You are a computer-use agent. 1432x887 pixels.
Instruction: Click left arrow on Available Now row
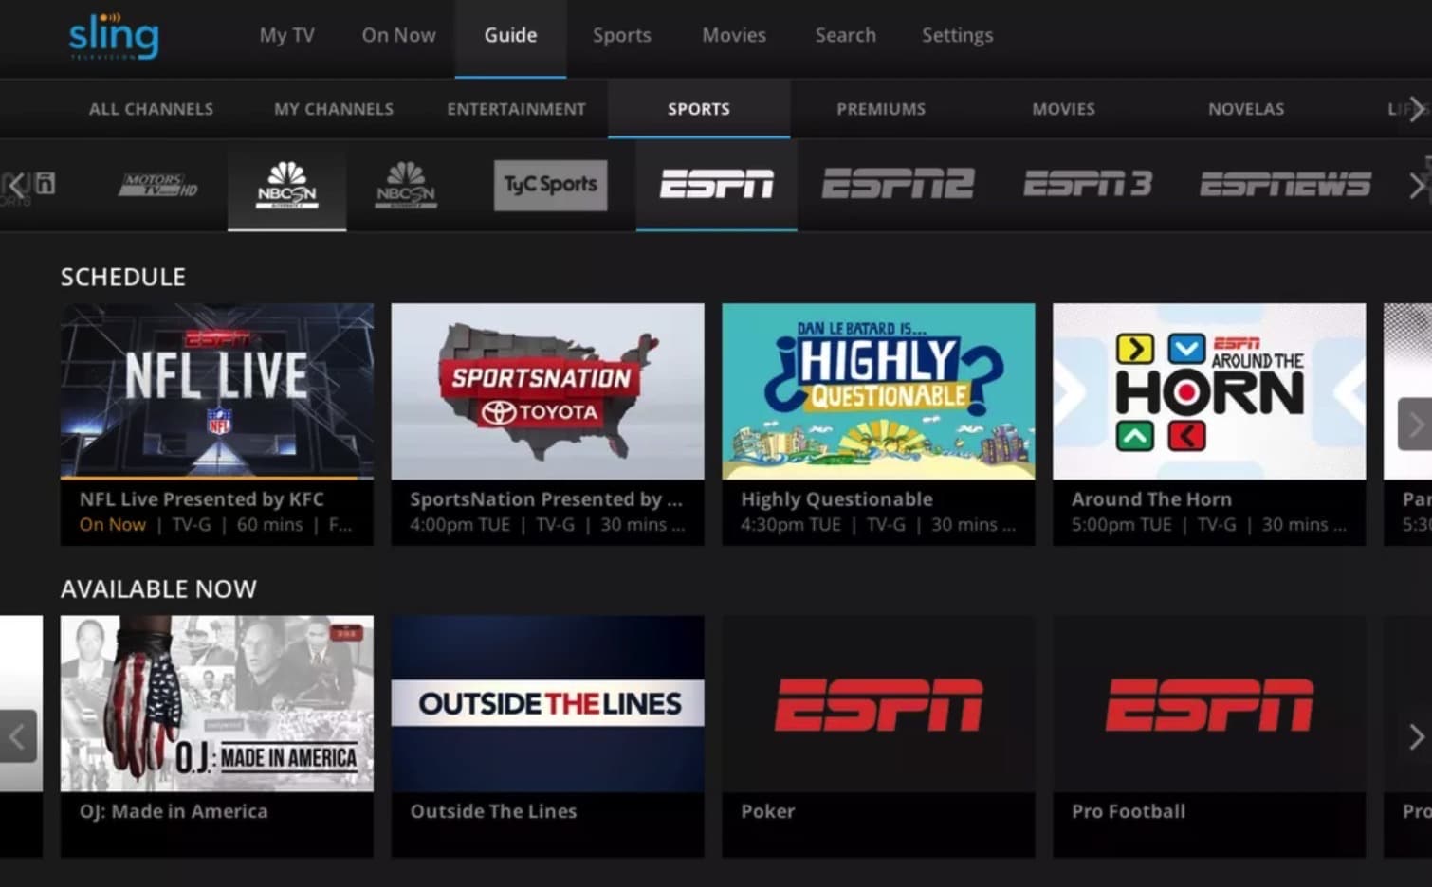click(18, 736)
